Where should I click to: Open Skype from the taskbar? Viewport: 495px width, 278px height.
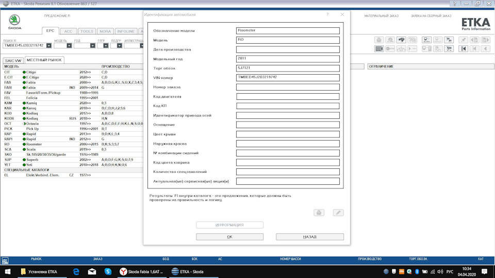tap(108, 271)
